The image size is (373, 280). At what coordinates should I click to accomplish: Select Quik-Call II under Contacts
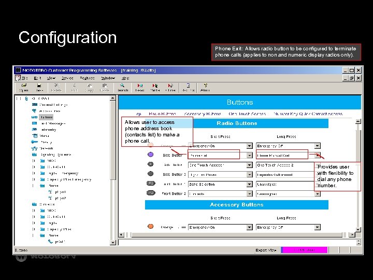coord(56,217)
